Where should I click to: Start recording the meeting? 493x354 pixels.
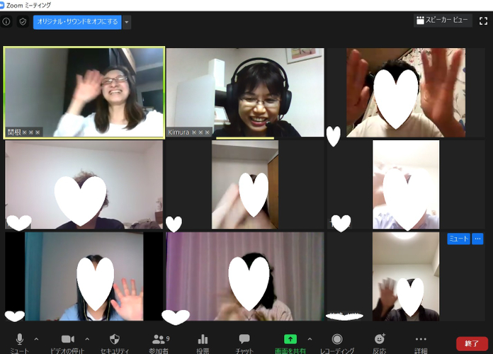click(x=337, y=340)
